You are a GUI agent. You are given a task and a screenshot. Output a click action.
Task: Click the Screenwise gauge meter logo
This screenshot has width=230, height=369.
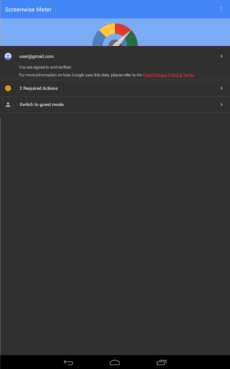click(x=115, y=35)
